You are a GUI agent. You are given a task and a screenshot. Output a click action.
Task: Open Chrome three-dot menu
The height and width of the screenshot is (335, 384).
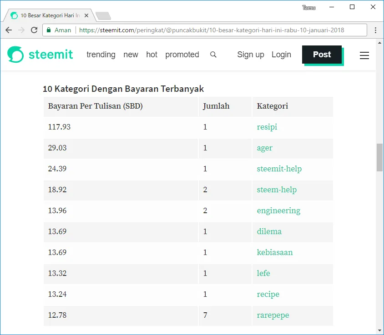coord(375,30)
